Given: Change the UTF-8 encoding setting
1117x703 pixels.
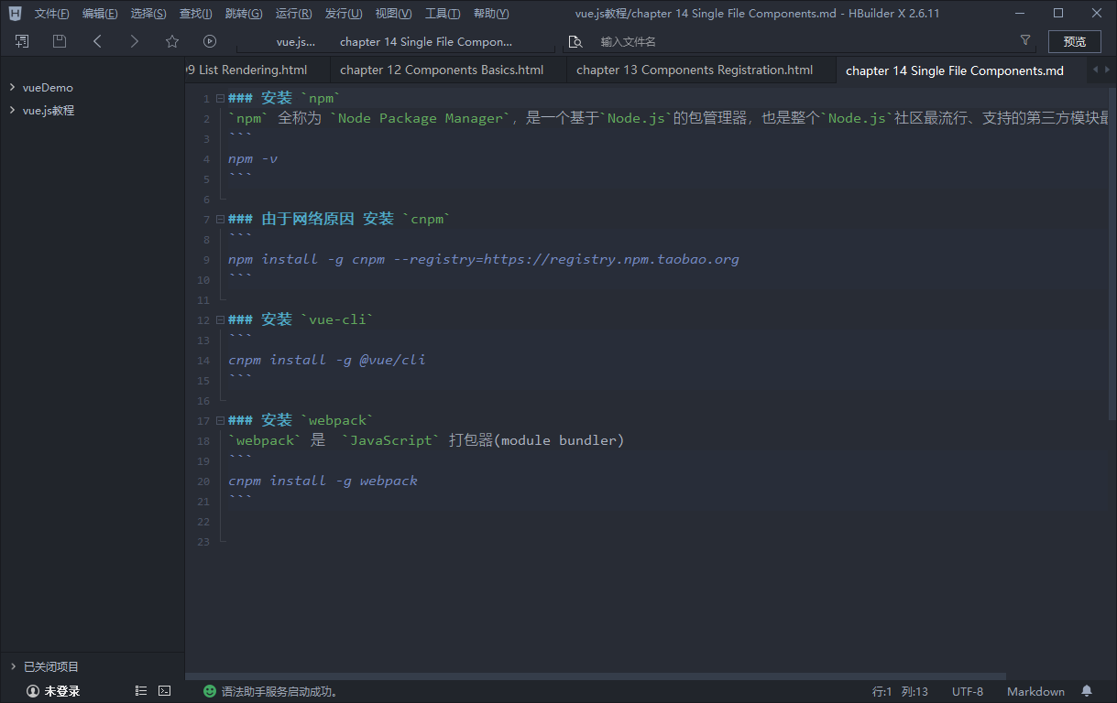Looking at the screenshot, I should [968, 691].
